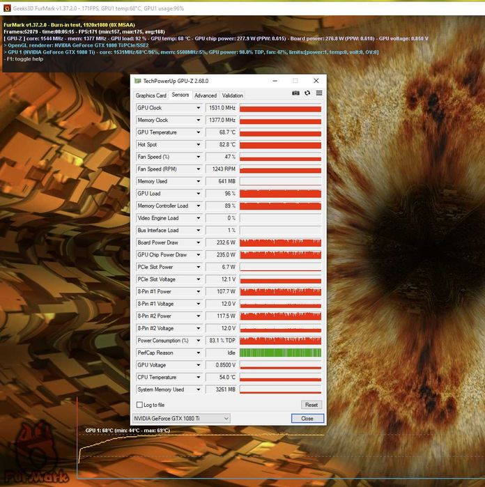This screenshot has height=487, width=485.
Task: Click the Close button in GPU-Z
Action: (x=307, y=418)
